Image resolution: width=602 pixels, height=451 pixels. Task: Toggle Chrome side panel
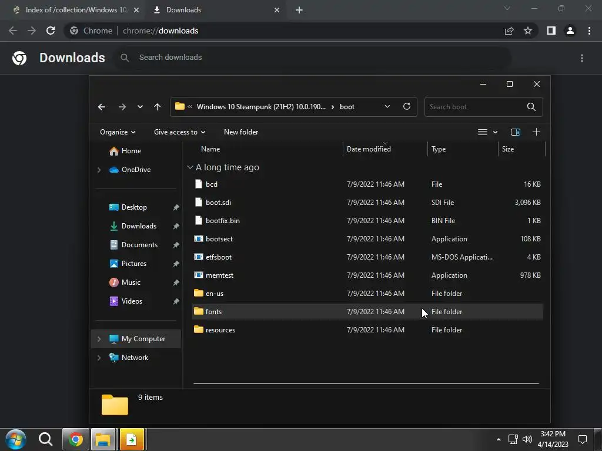pyautogui.click(x=551, y=31)
